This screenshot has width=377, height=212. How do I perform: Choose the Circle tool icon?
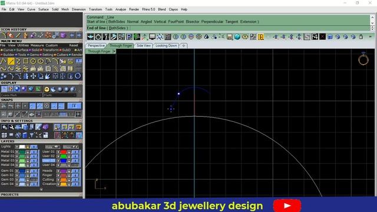click(x=33, y=61)
